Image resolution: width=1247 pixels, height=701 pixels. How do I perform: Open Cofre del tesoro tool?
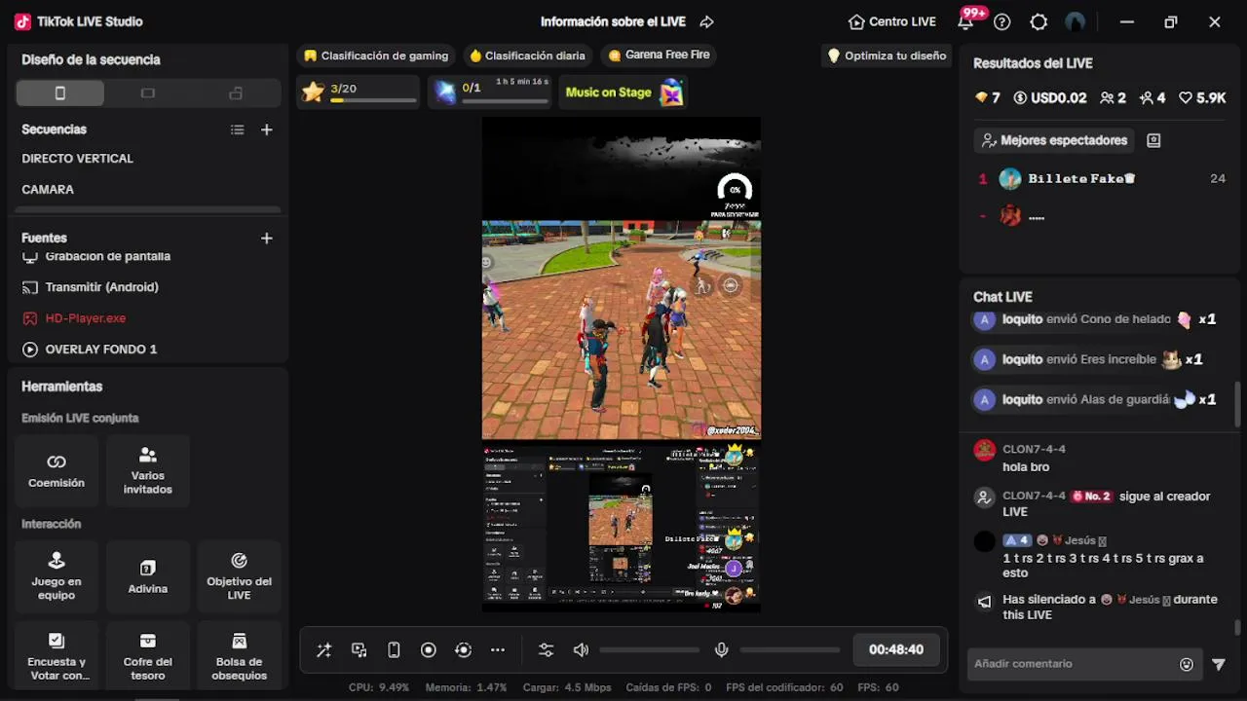pos(148,656)
